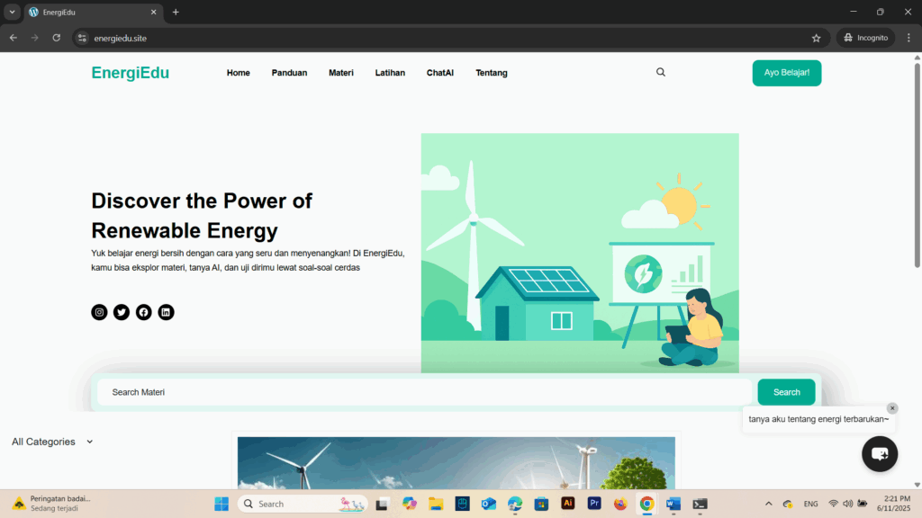Open the wind turbine article thumbnail
This screenshot has height=518, width=922.
[456, 463]
